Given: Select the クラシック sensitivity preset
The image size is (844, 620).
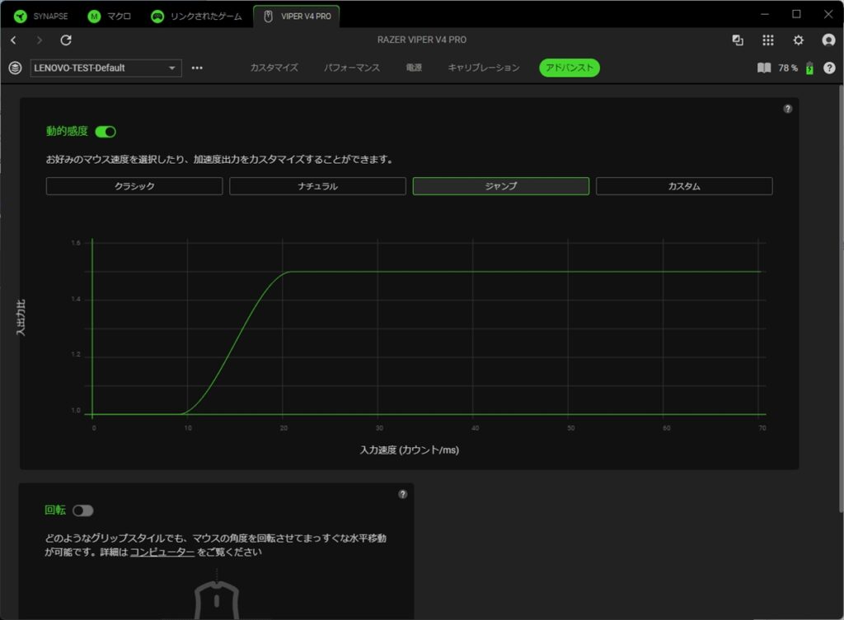Looking at the screenshot, I should coord(134,186).
